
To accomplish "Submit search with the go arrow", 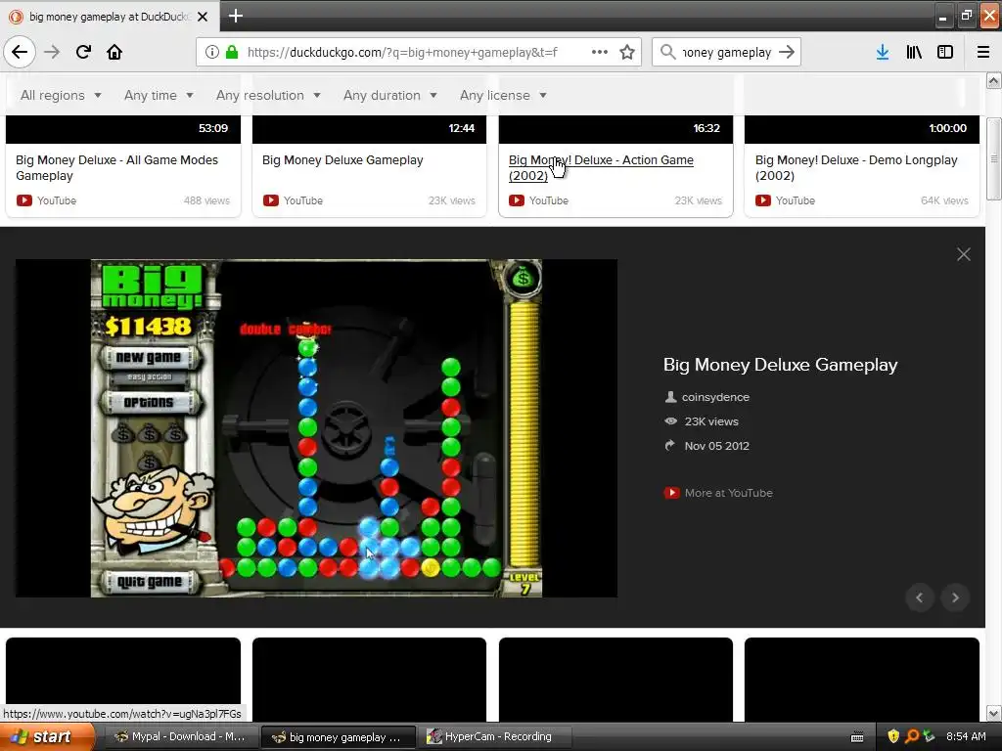I will [788, 52].
